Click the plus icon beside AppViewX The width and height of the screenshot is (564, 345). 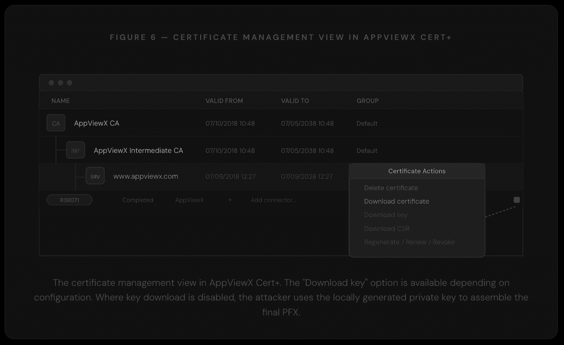coord(230,200)
